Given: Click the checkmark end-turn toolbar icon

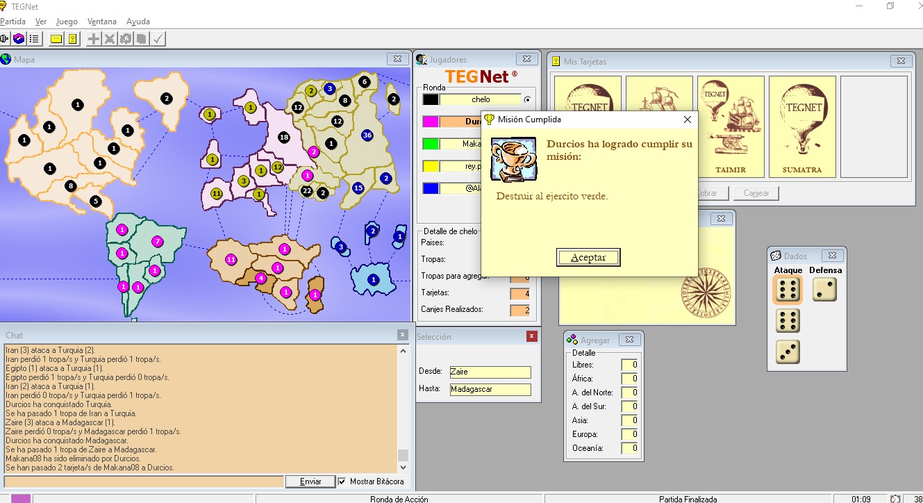Looking at the screenshot, I should tap(159, 39).
